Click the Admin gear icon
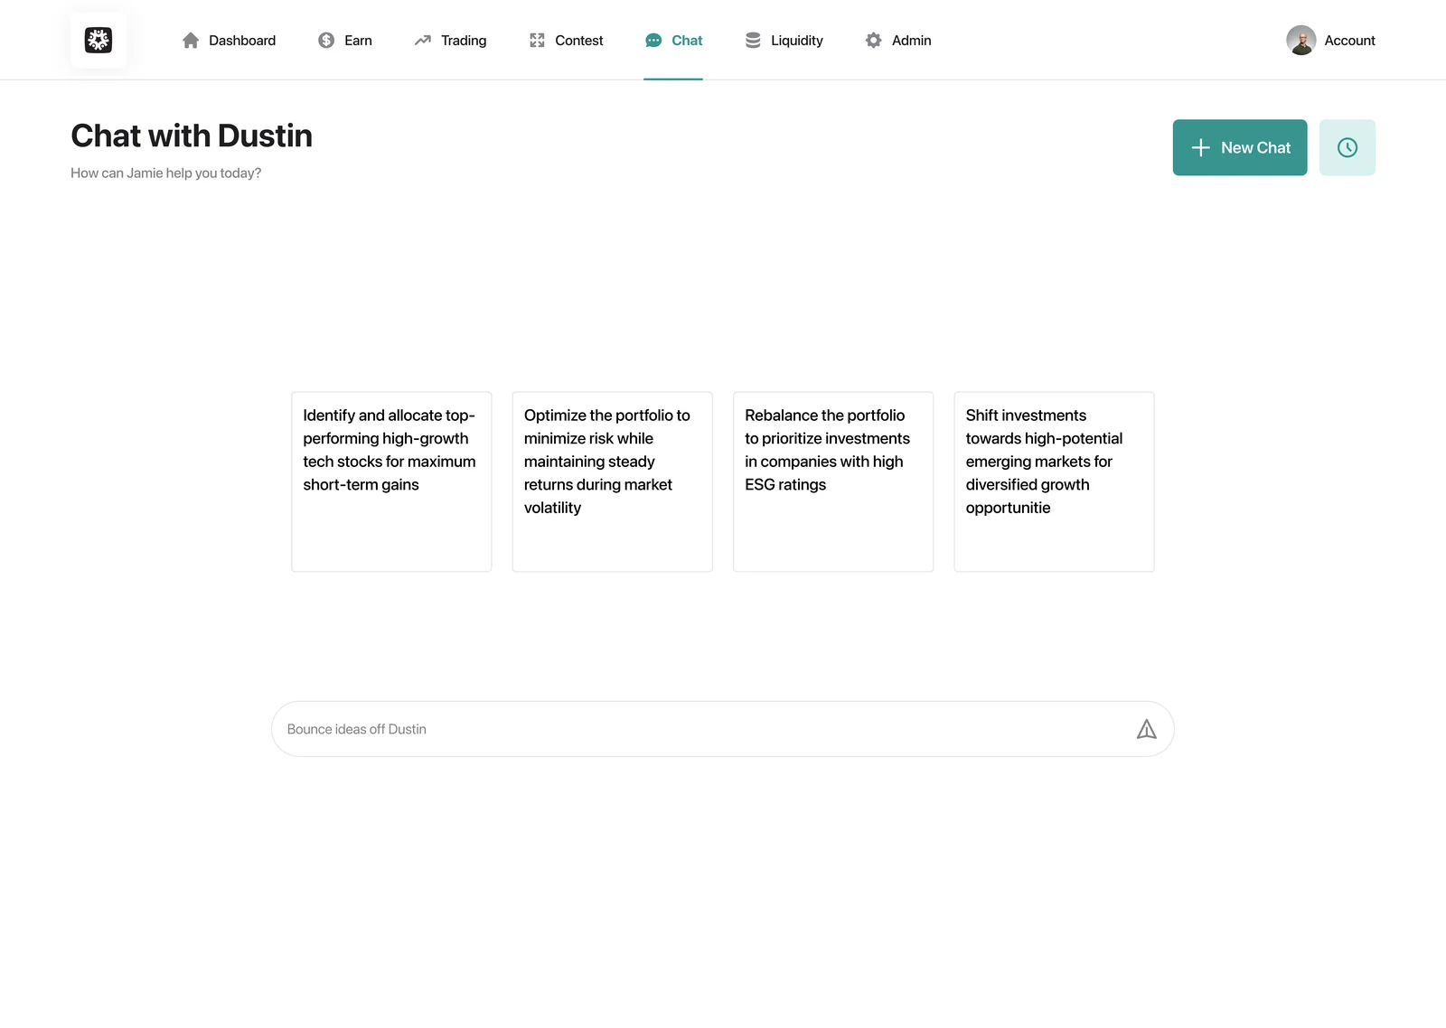This screenshot has width=1446, height=1028. pyautogui.click(x=873, y=41)
